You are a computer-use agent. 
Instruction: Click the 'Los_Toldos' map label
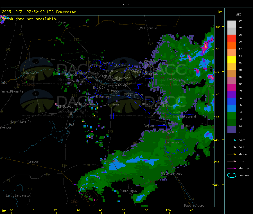112,161
